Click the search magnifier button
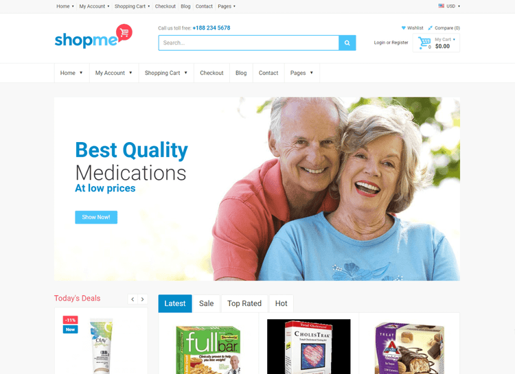Screen dimensions: 515x374 (347, 43)
